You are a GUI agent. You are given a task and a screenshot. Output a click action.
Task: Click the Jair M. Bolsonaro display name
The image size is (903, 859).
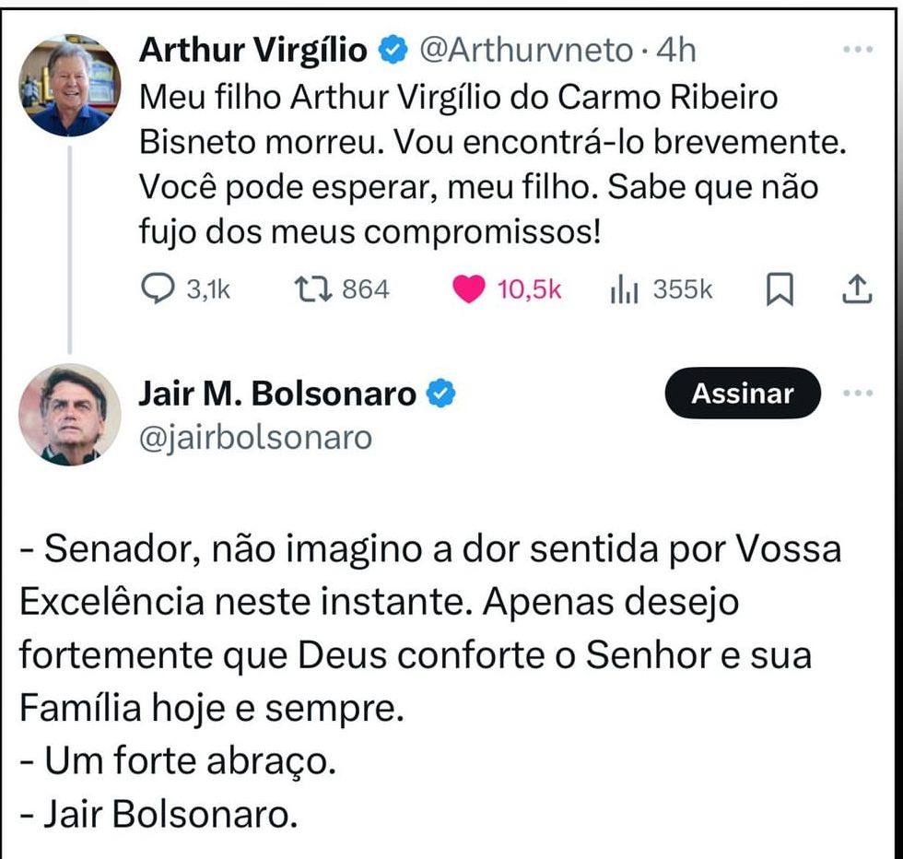(x=277, y=394)
